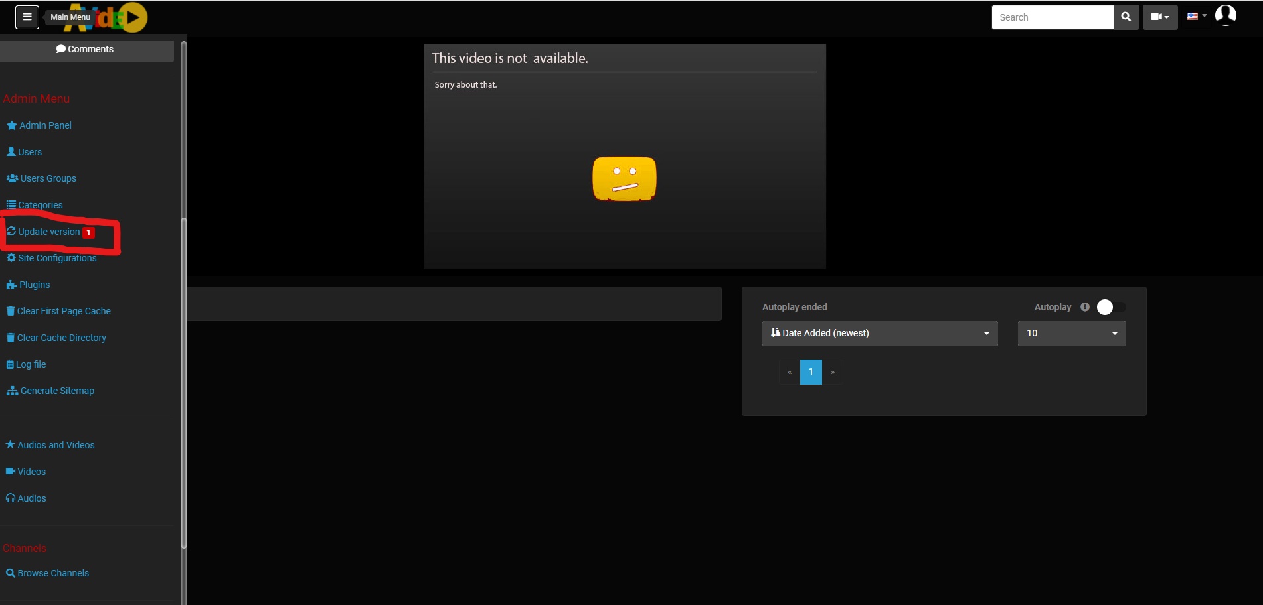Image resolution: width=1263 pixels, height=605 pixels.
Task: Select the Audios filter
Action: 26,498
